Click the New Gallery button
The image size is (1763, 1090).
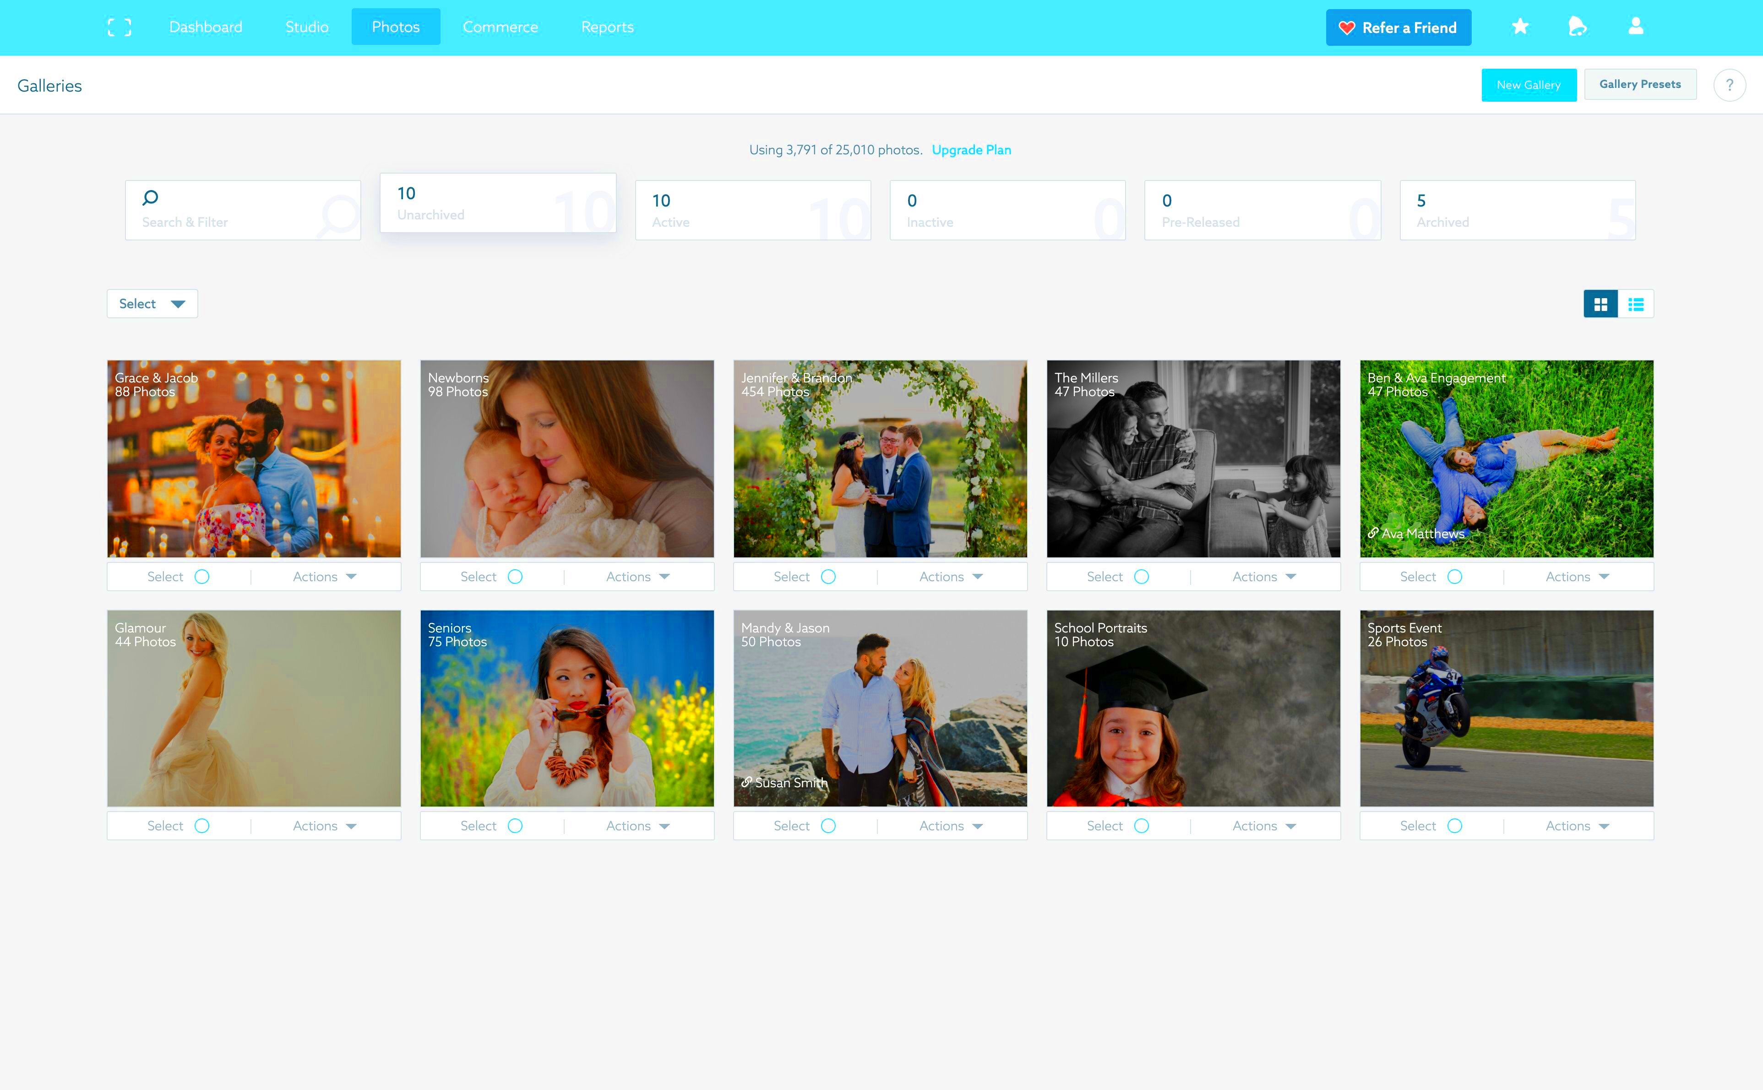point(1528,84)
